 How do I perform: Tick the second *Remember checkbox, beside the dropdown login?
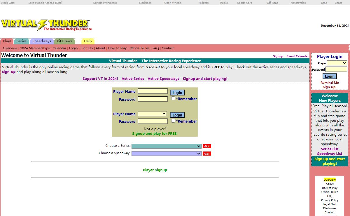point(173,121)
